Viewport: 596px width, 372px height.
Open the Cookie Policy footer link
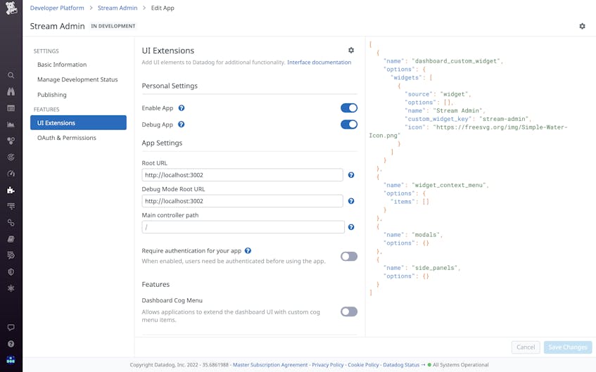tap(363, 365)
